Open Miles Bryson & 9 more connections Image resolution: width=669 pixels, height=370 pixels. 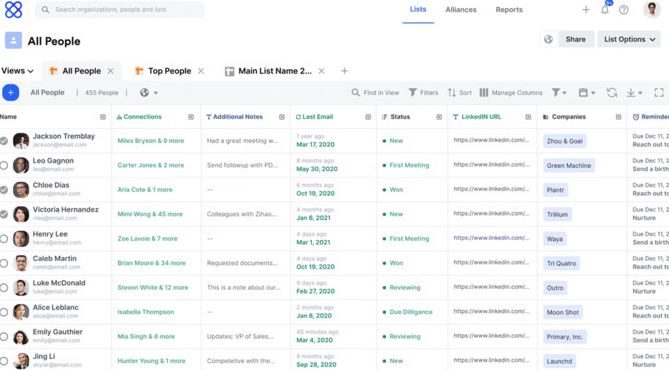151,141
